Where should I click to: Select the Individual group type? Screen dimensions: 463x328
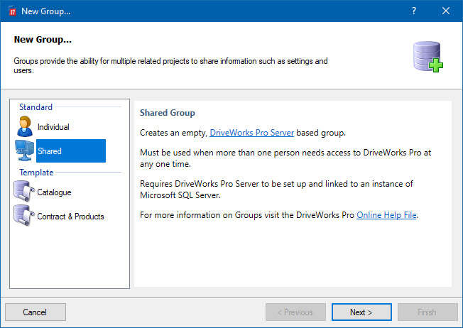click(x=53, y=127)
